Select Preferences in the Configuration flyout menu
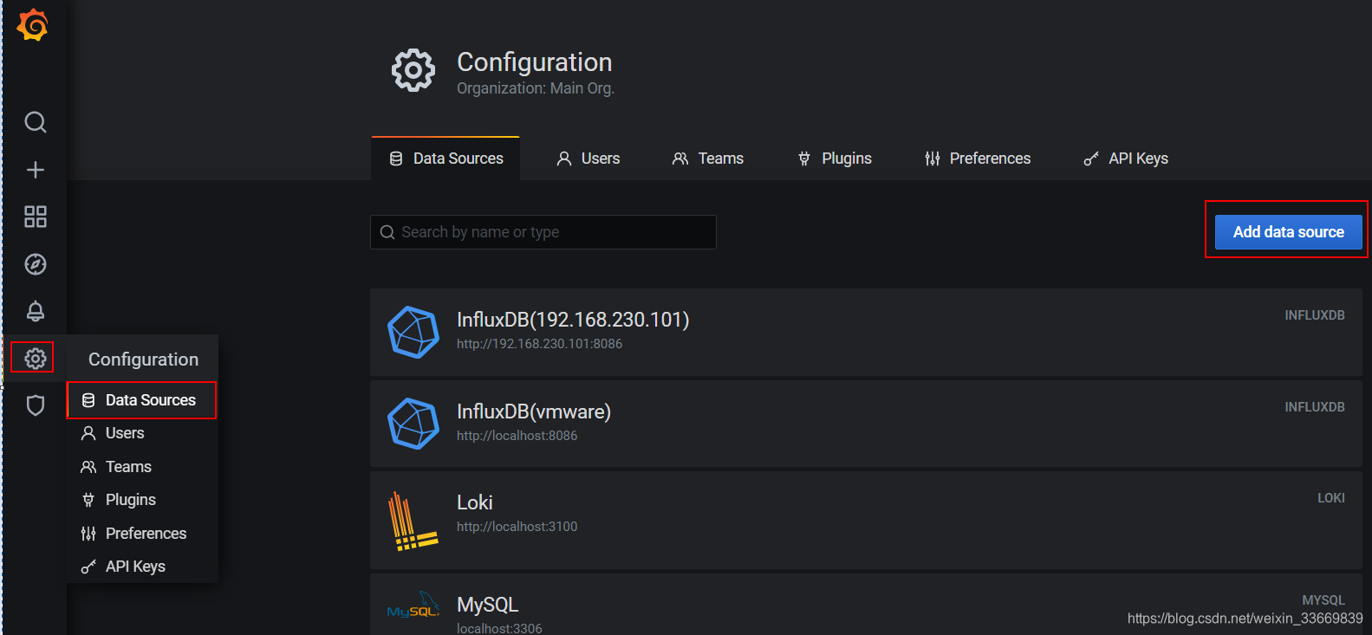Viewport: 1372px width, 635px height. coord(141,534)
